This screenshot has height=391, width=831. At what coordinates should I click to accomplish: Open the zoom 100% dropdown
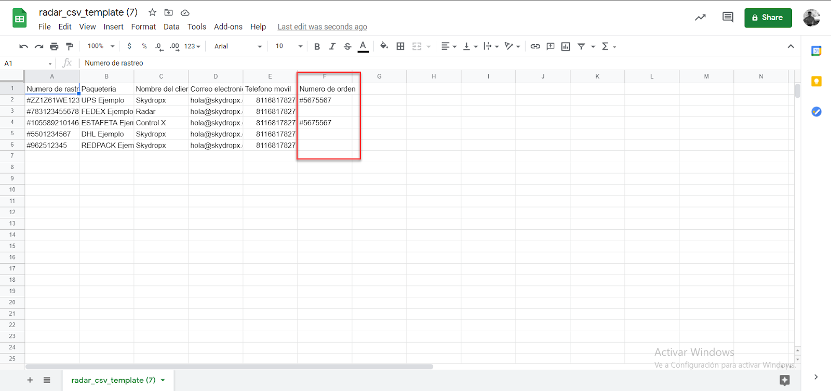click(101, 46)
